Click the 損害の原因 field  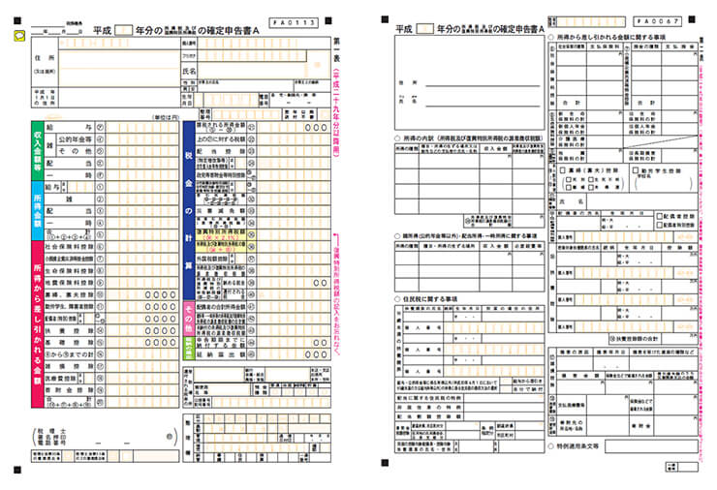click(575, 364)
